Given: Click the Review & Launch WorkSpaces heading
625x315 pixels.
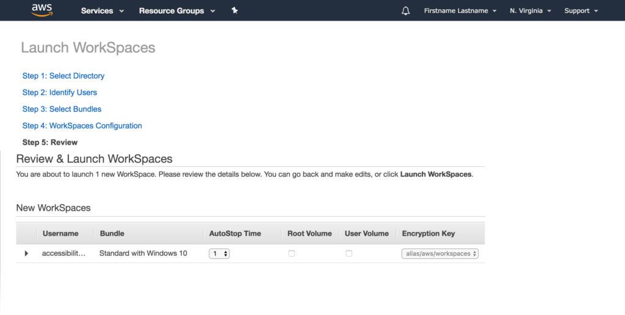Looking at the screenshot, I should (x=94, y=158).
